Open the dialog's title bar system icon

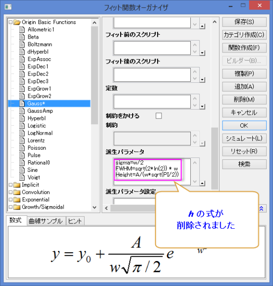click(x=8, y=7)
